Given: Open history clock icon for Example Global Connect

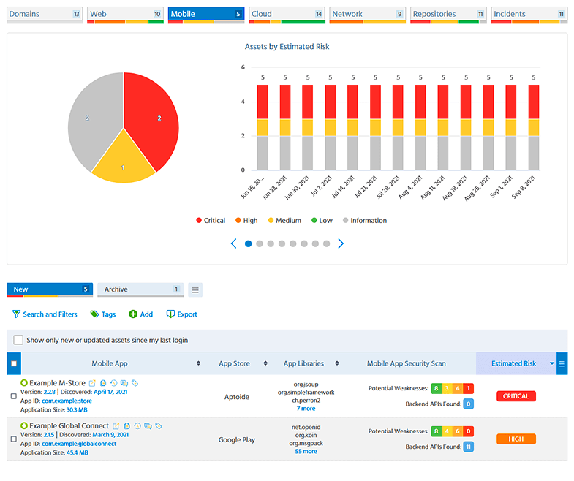Looking at the screenshot, I should pyautogui.click(x=137, y=425).
